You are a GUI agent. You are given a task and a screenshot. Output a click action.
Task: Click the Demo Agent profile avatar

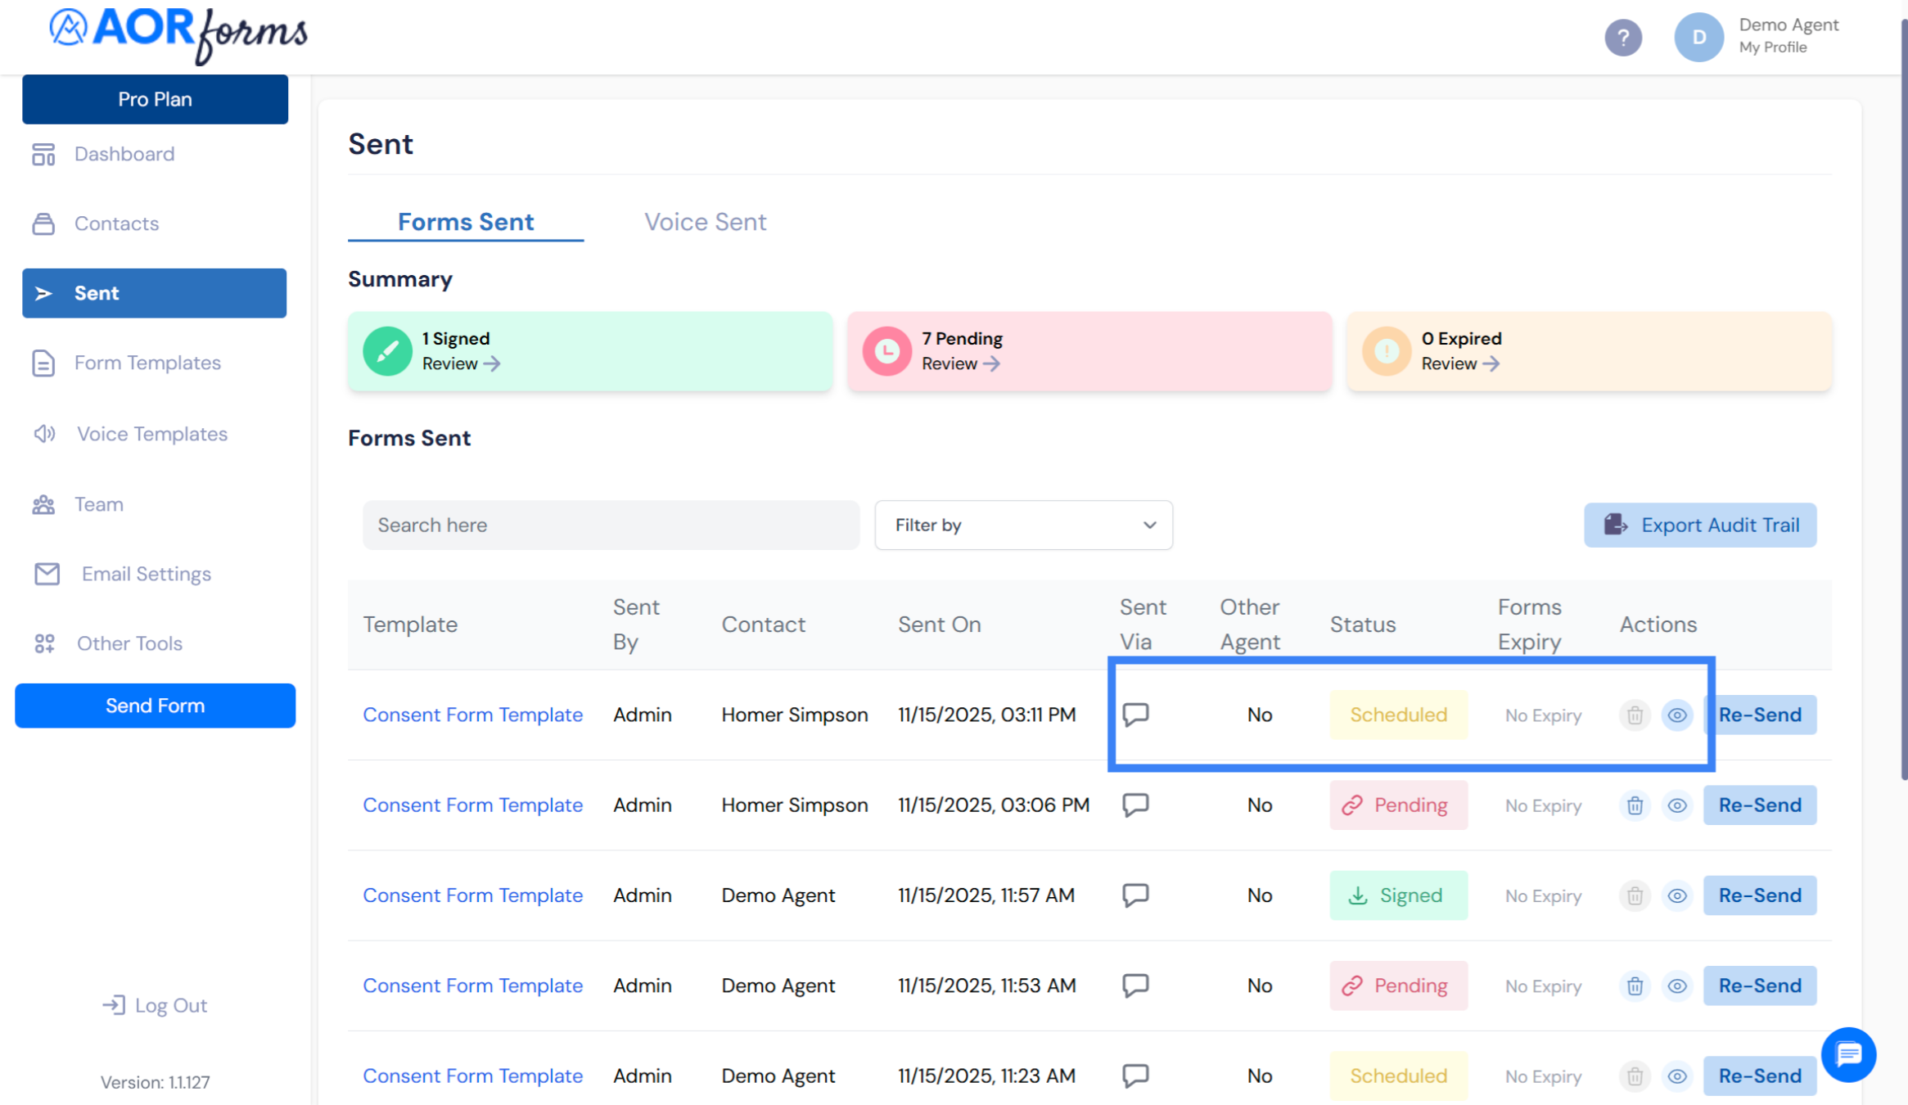pyautogui.click(x=1698, y=38)
